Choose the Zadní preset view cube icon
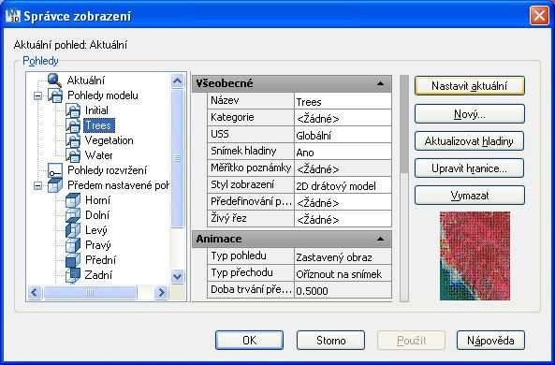The width and height of the screenshot is (555, 365). (73, 275)
